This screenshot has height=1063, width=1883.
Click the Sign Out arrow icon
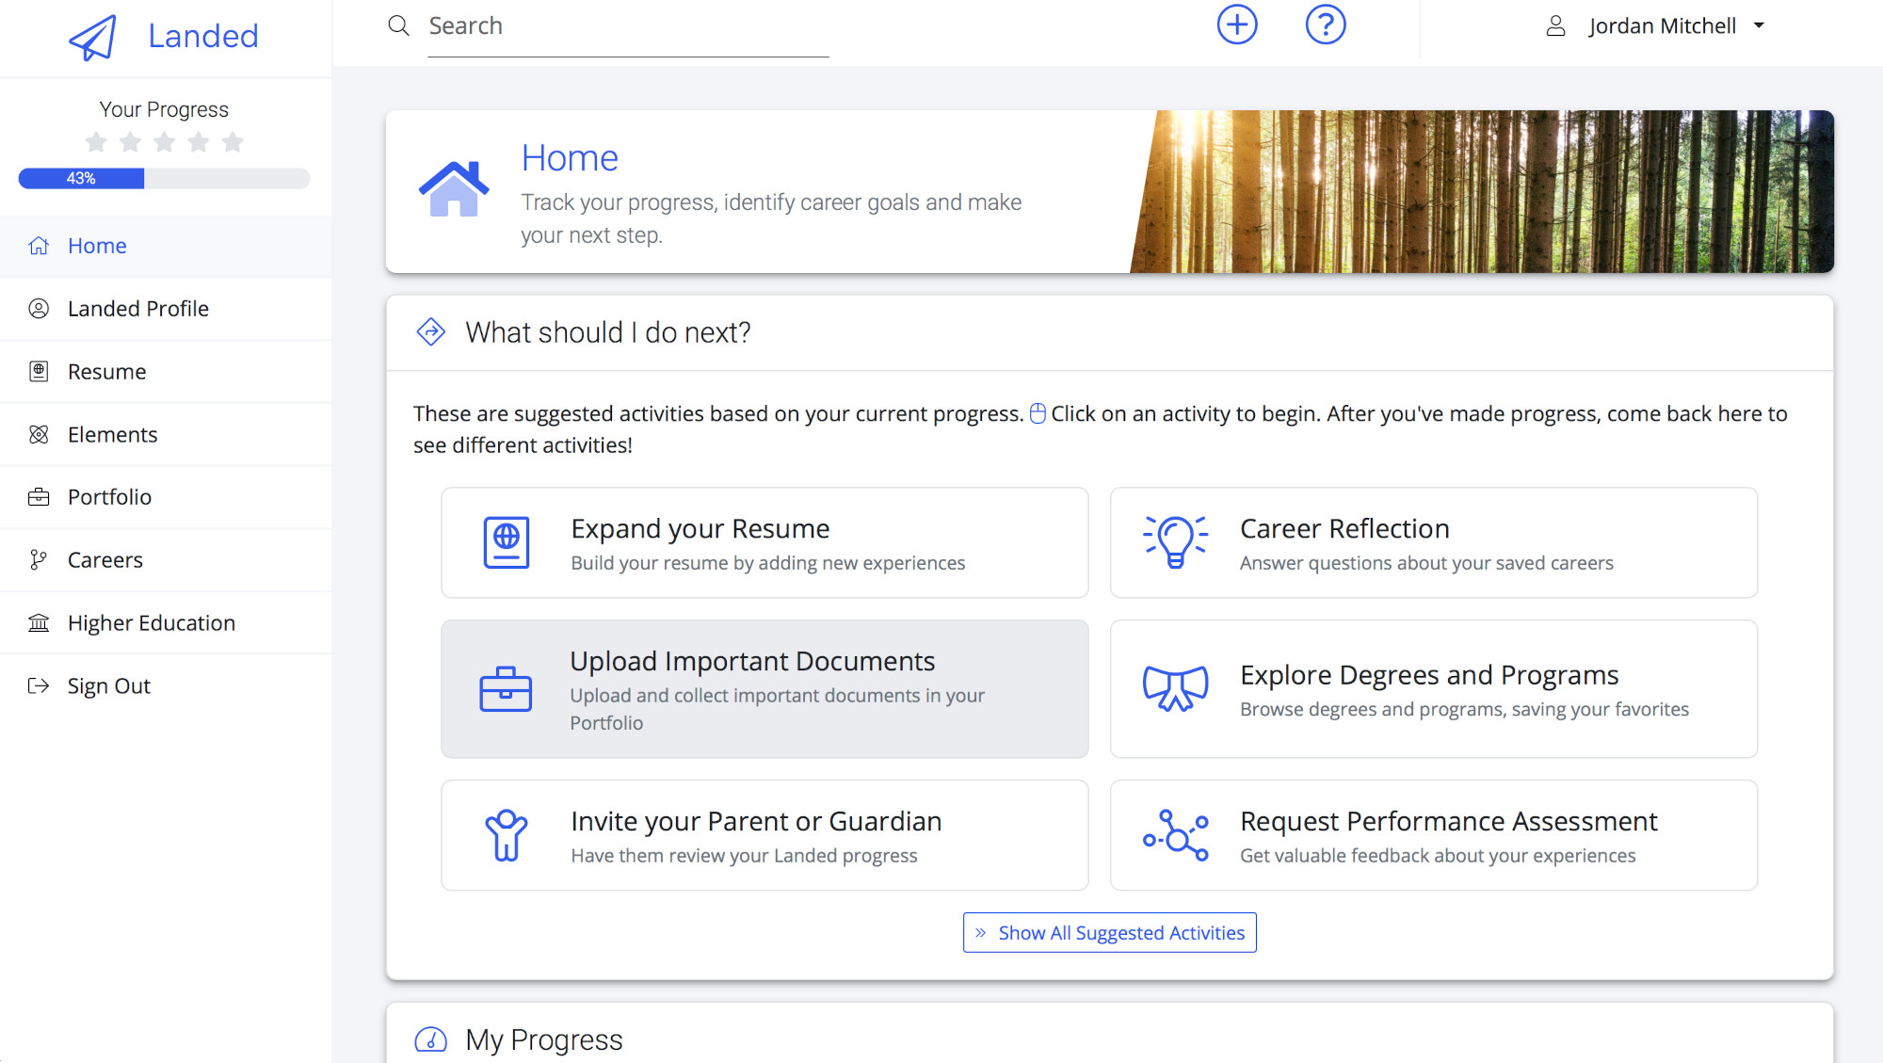39,686
